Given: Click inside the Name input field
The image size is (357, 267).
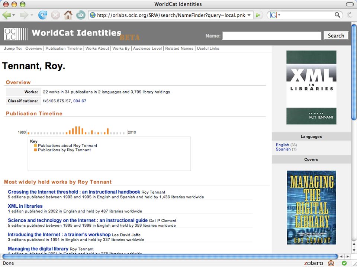Looking at the screenshot, I should (271, 36).
